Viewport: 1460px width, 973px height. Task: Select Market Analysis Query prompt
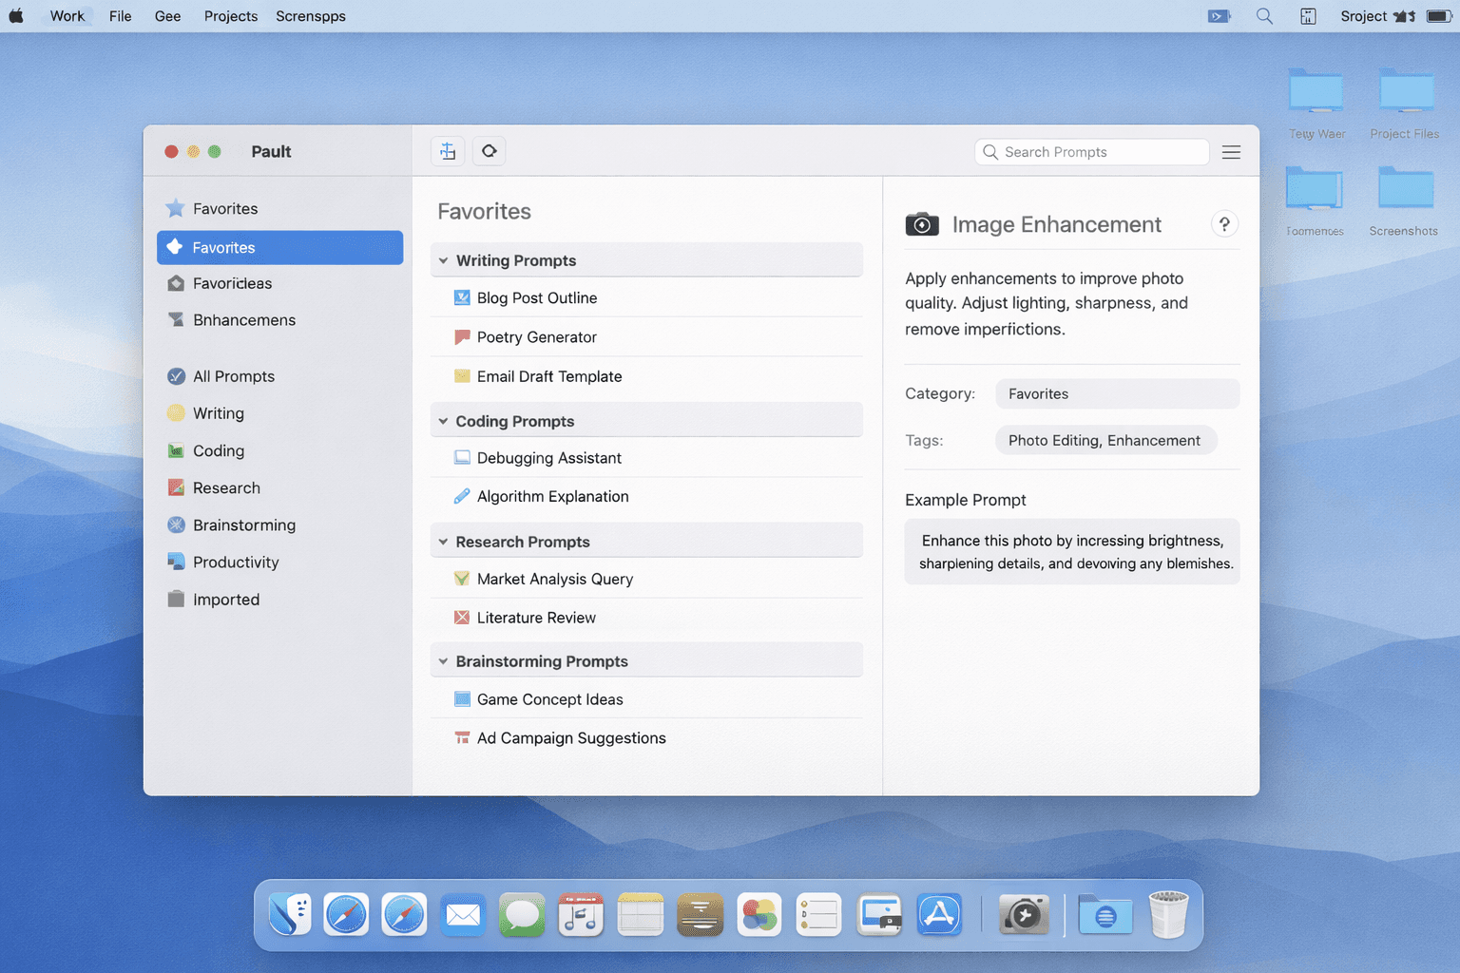(646, 579)
